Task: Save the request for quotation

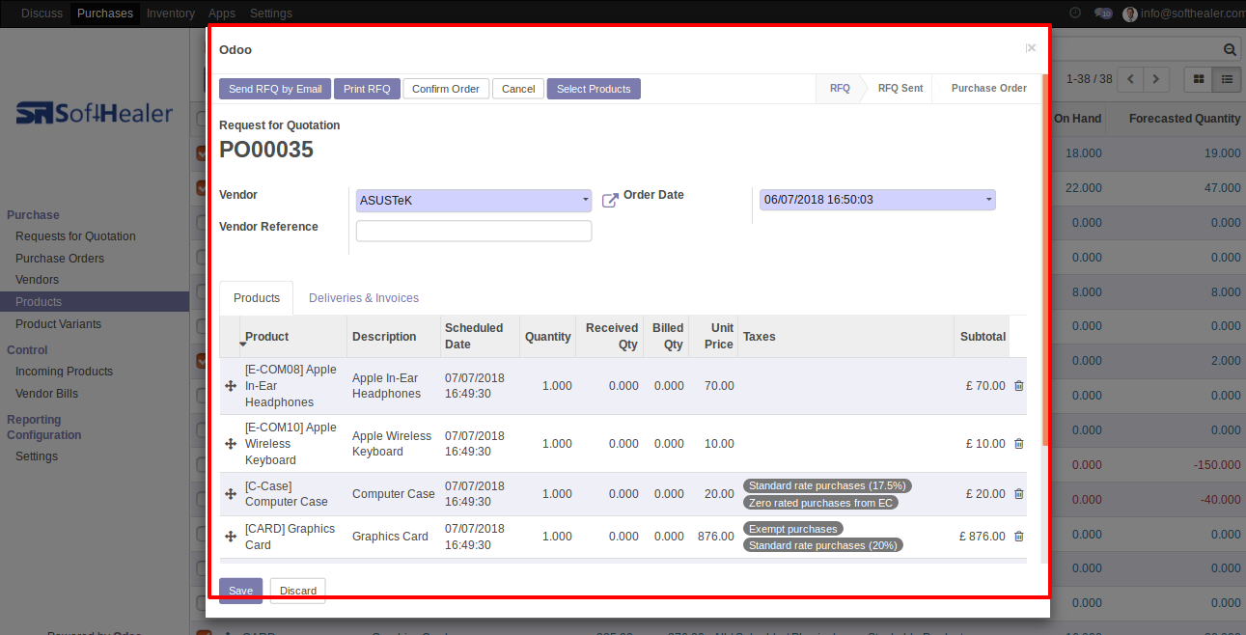Action: pyautogui.click(x=240, y=591)
